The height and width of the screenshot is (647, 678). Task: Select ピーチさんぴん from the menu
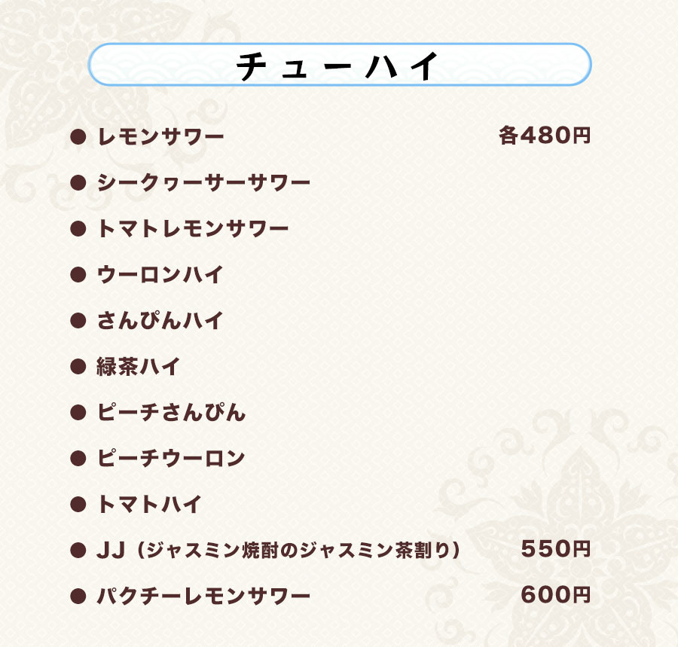171,413
